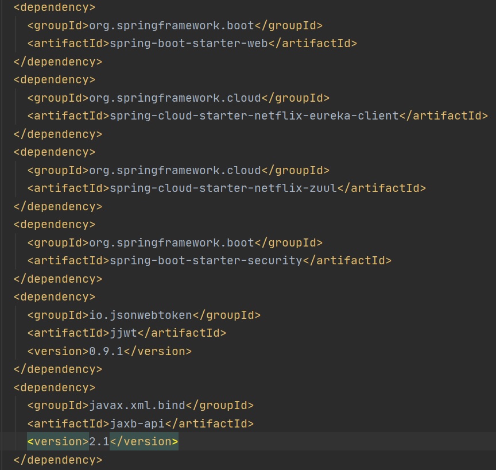
Task: Select the spring-boot-starter-security artifactId text
Action: 206,260
